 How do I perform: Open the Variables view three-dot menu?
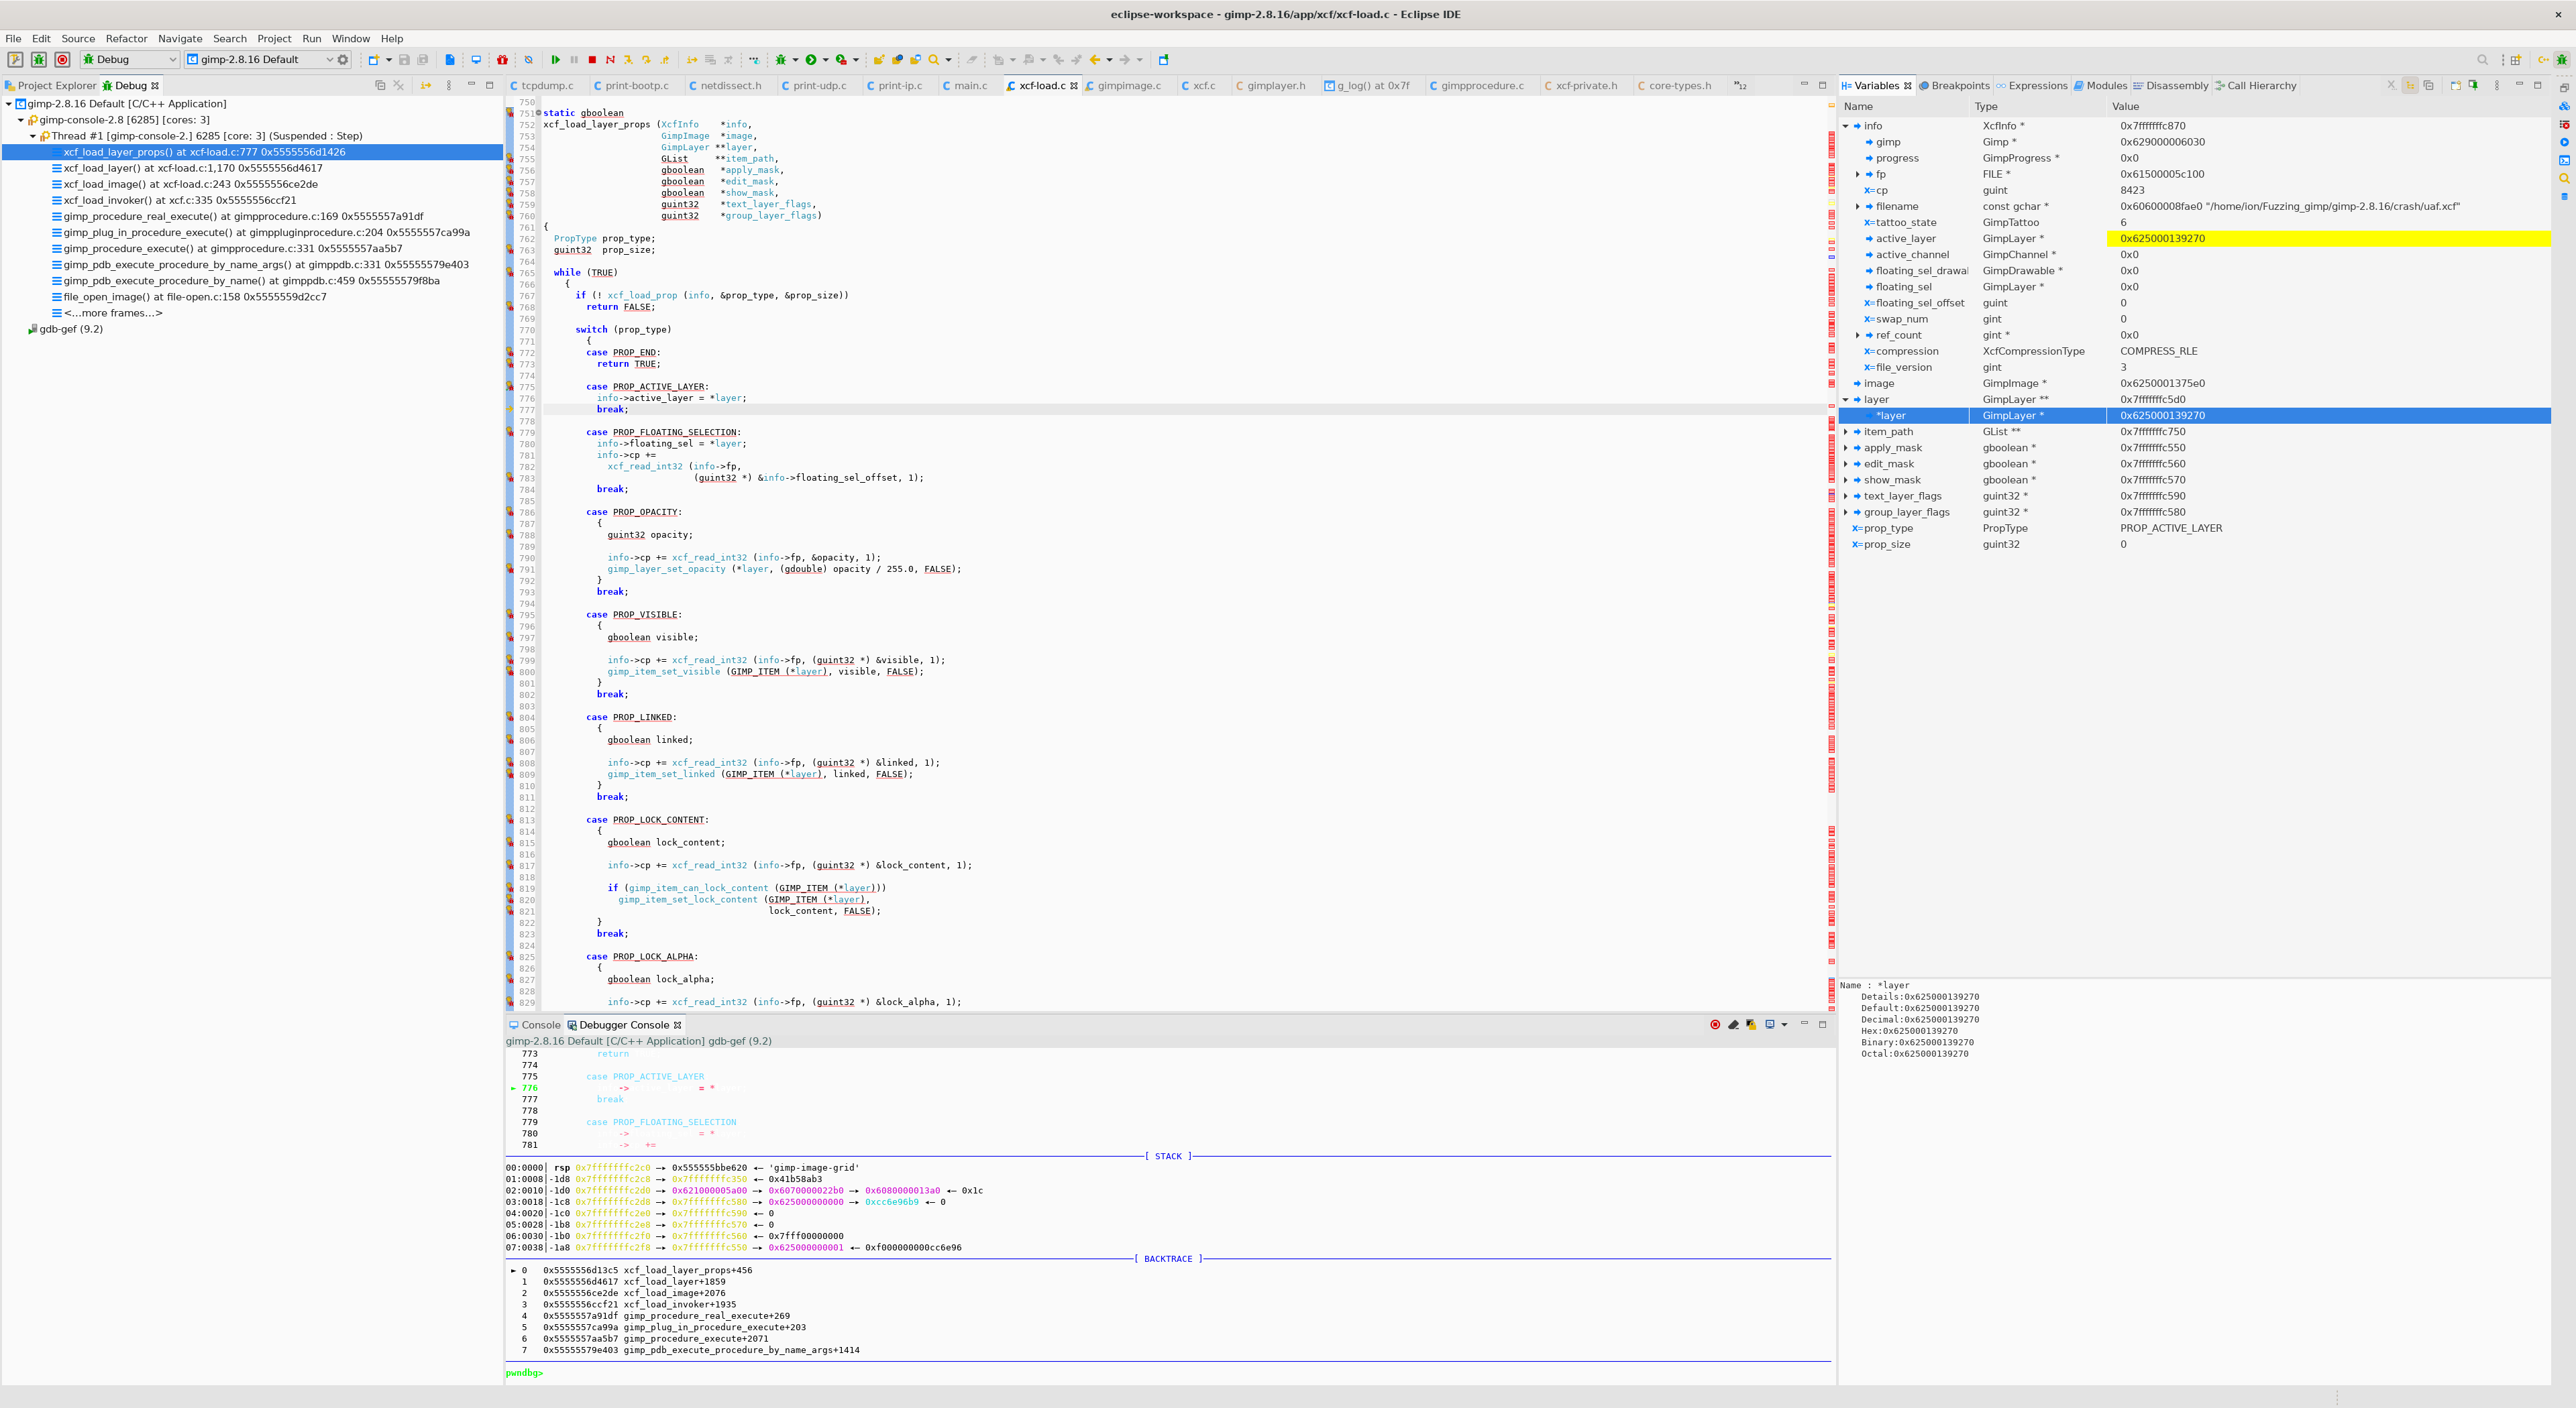2497,86
